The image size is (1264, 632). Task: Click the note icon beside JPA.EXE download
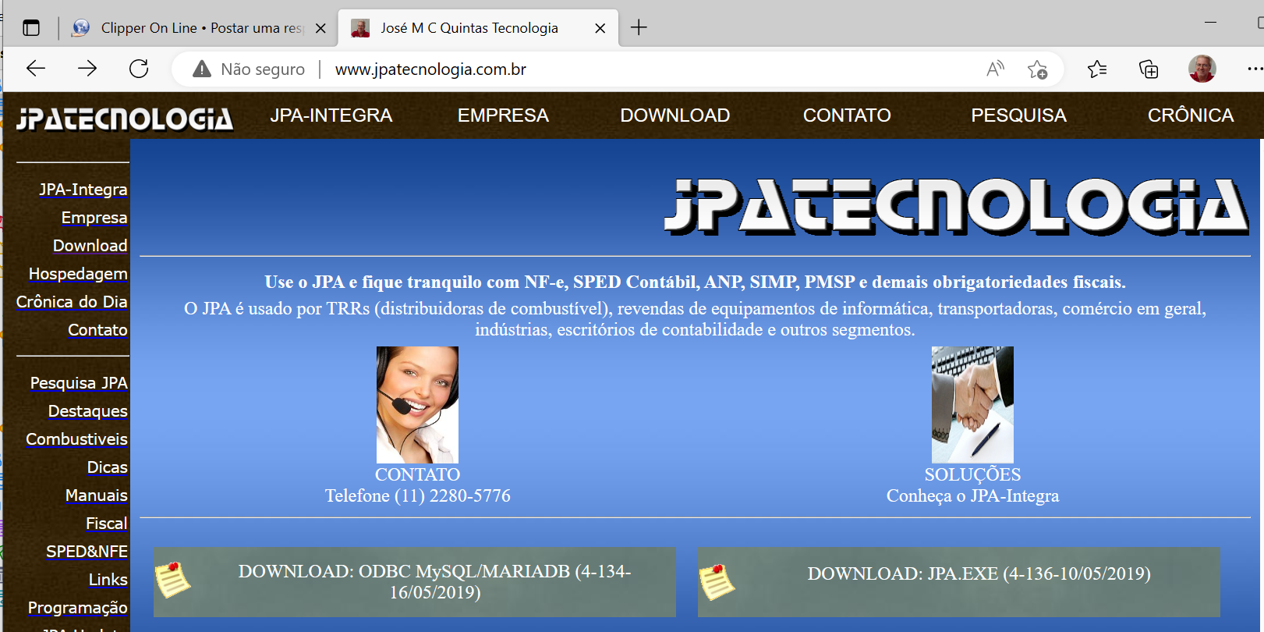point(717,582)
